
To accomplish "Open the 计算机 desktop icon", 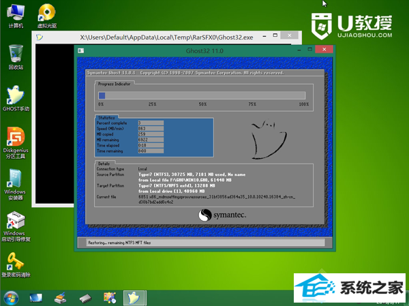I will coord(16,16).
